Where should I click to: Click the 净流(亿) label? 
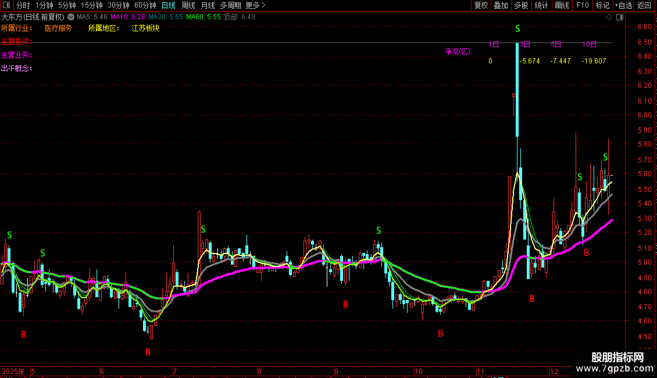pos(458,52)
